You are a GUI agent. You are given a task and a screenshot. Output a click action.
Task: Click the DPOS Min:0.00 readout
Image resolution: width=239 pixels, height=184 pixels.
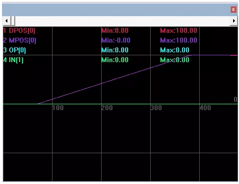(x=115, y=30)
